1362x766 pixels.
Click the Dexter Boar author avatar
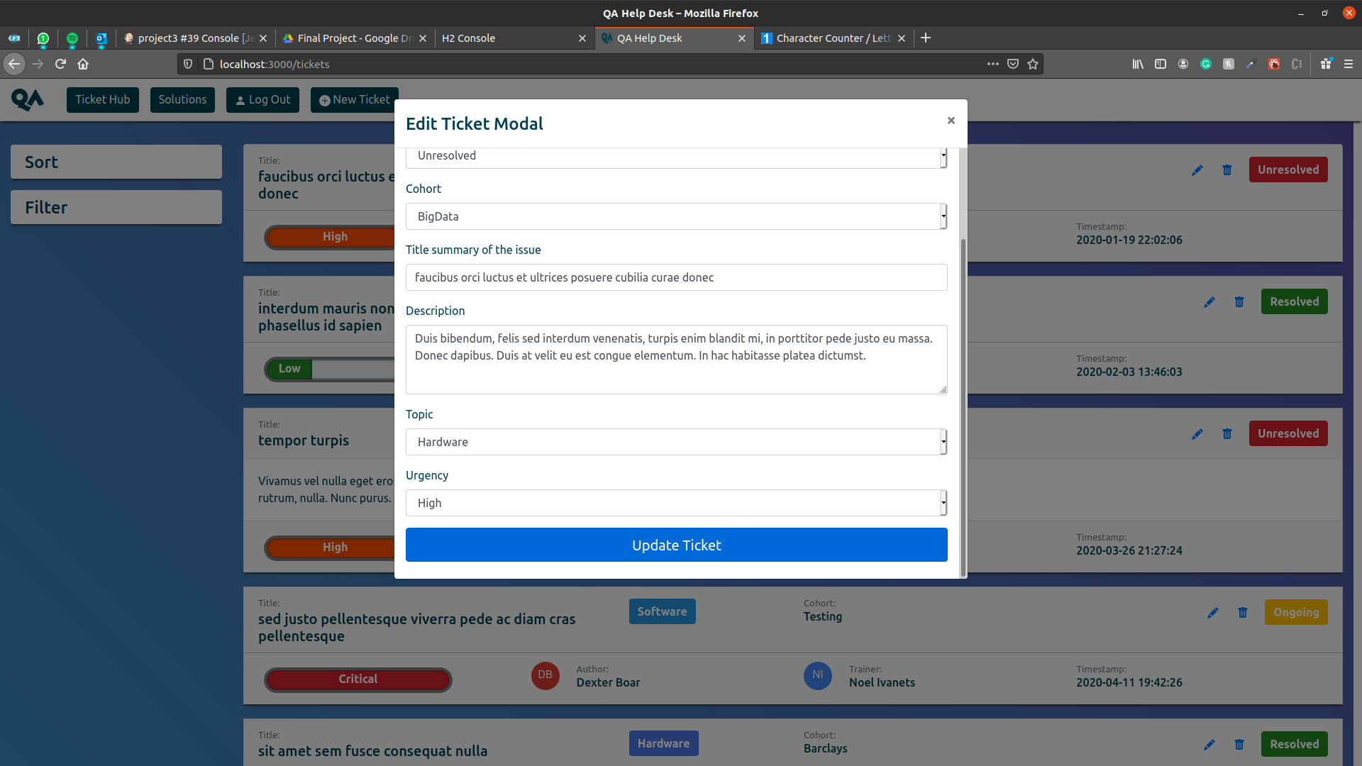545,676
